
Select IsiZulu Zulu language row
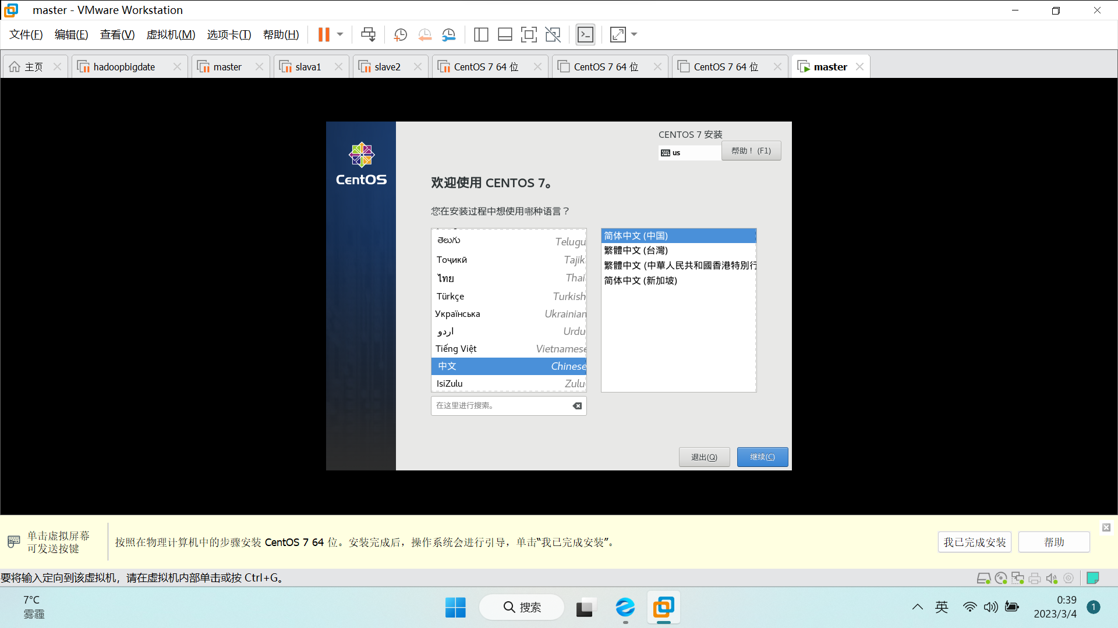pos(508,383)
